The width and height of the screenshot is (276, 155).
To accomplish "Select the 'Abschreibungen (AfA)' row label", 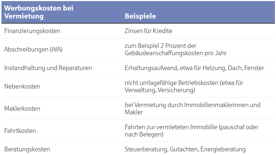I will pos(33,49).
